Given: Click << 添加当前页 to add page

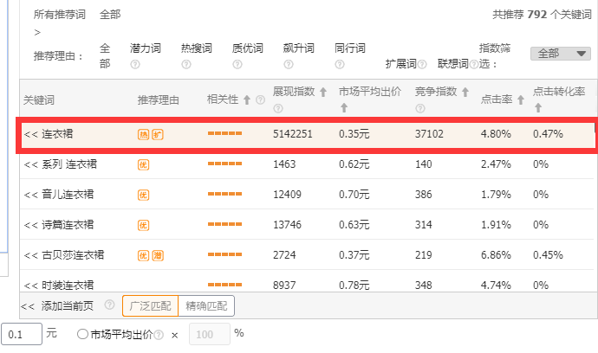Looking at the screenshot, I should click(x=59, y=305).
